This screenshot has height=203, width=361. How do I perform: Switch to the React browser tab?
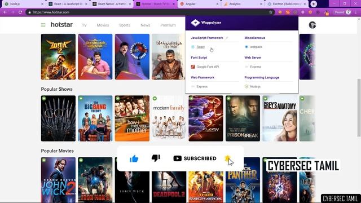(68, 4)
